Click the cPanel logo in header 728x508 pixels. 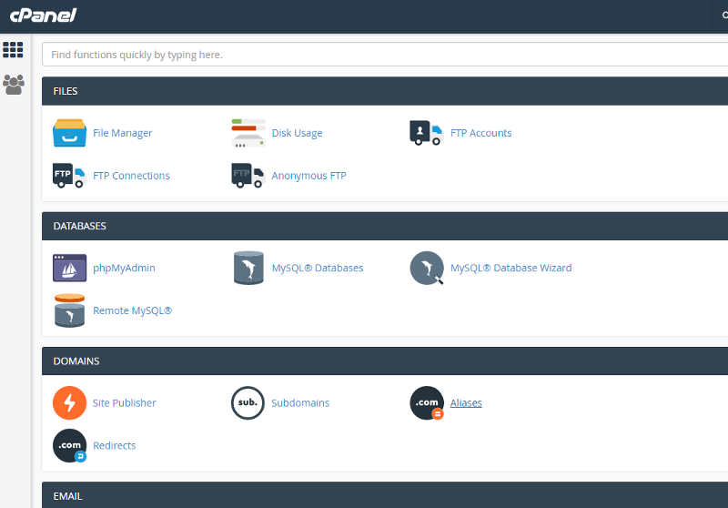[43, 15]
